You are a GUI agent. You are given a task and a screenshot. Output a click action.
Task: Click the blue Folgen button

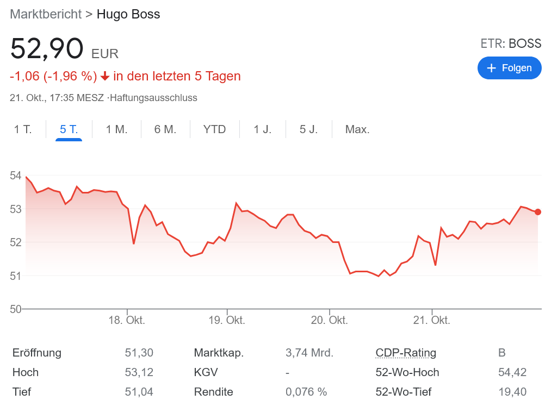(509, 68)
